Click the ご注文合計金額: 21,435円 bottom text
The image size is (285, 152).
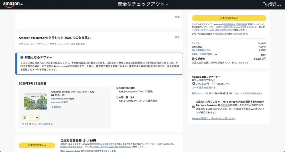pyautogui.click(x=78, y=141)
